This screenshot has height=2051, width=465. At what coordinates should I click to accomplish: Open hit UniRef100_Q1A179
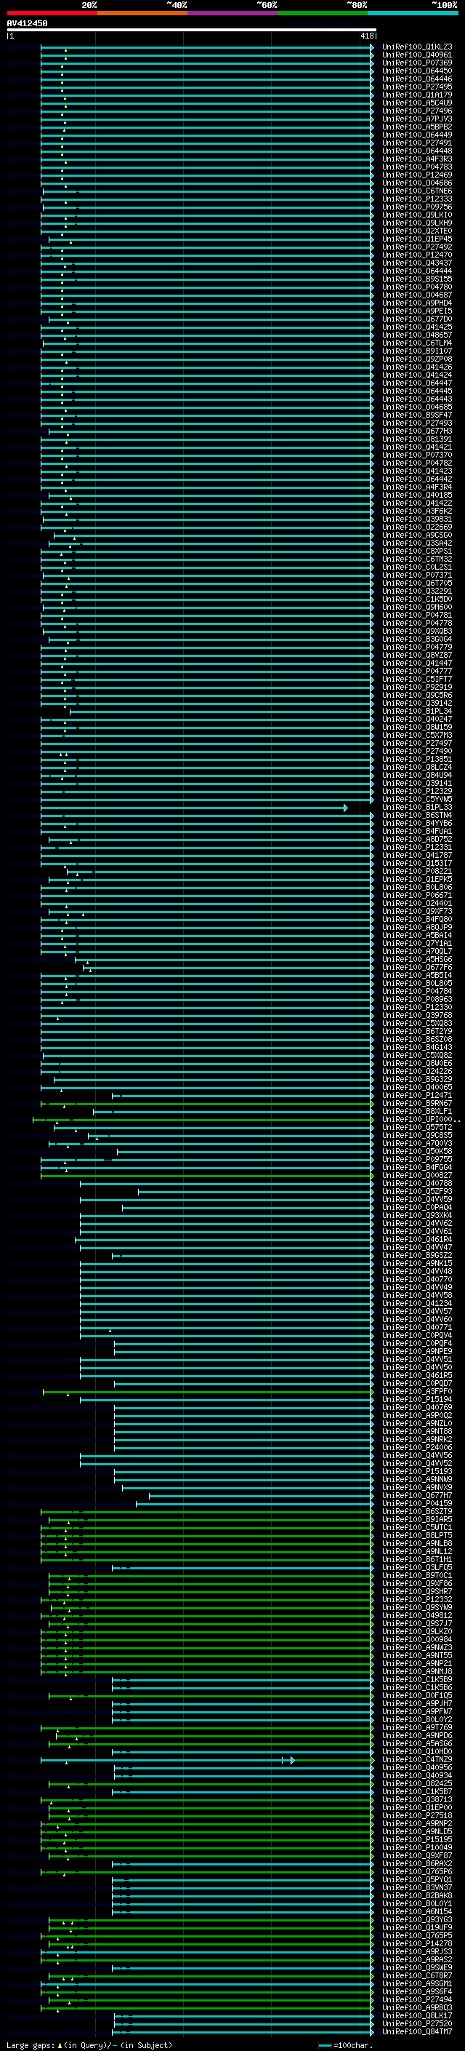pyautogui.click(x=417, y=95)
